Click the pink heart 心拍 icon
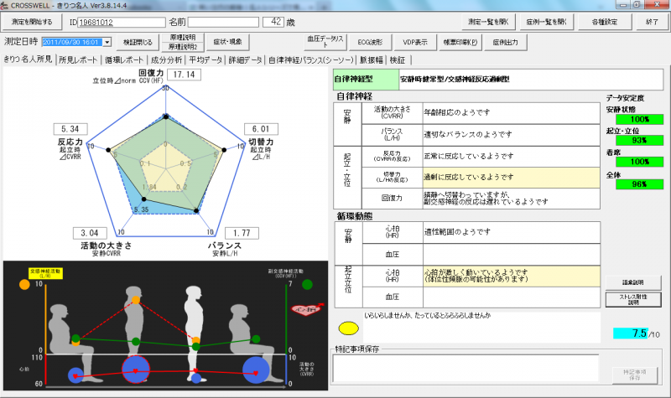Viewport: 671px width, 398px height. pos(301,310)
